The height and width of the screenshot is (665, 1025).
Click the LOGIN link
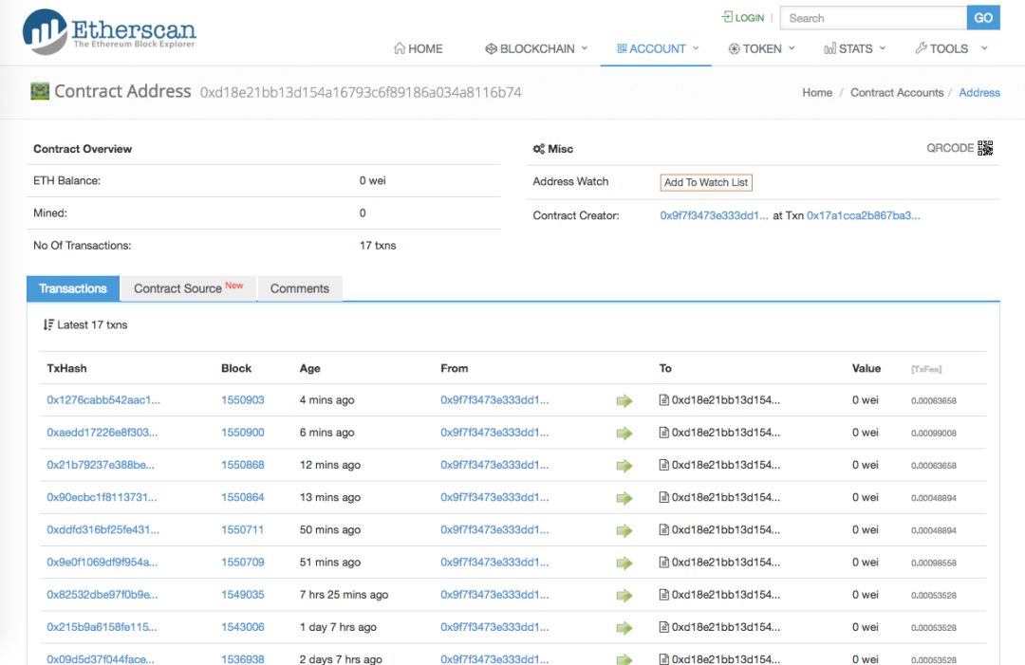click(742, 18)
